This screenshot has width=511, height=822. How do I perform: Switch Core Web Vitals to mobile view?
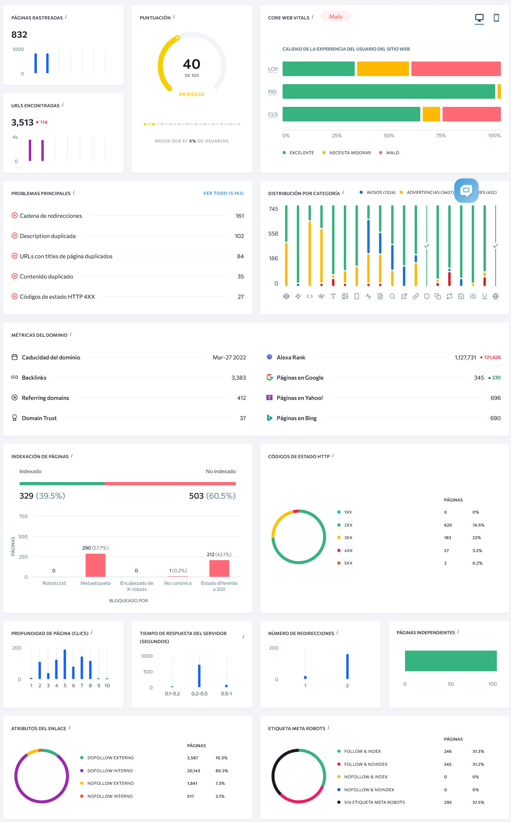coord(496,18)
